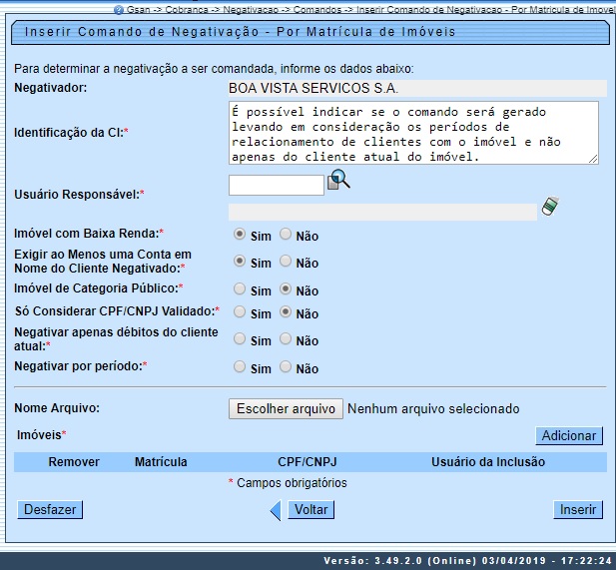Click into the Usuário Responsável input field
Screen dimensions: 616x570
point(277,185)
